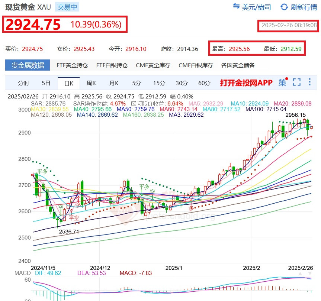321x301 pixels.
Task: Open the 策 strategy icon with red dot
Action: coord(283,82)
